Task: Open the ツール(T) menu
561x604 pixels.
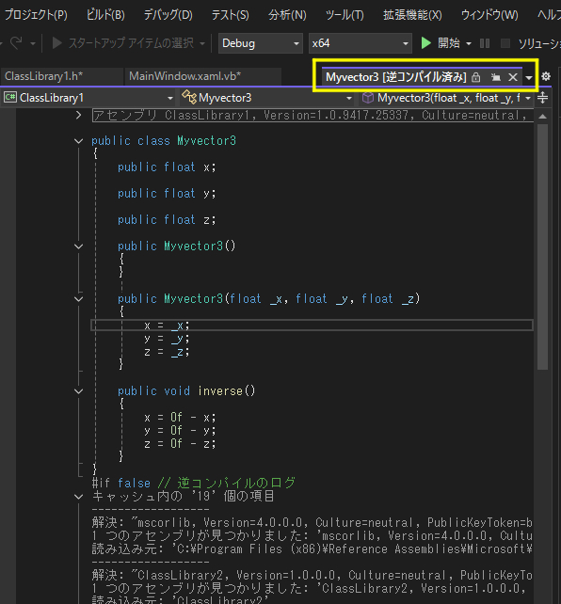Action: pos(345,15)
